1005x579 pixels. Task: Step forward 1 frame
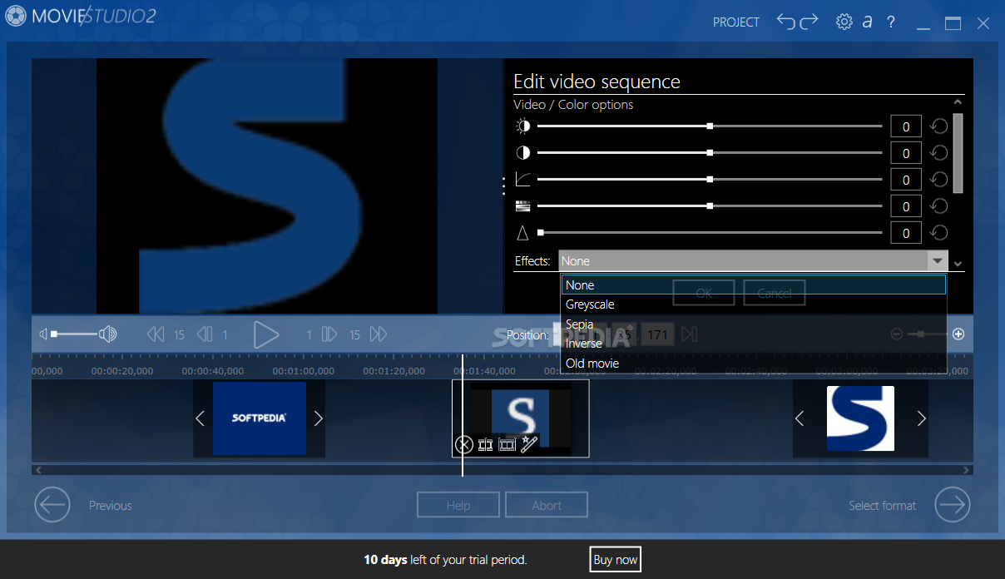329,334
